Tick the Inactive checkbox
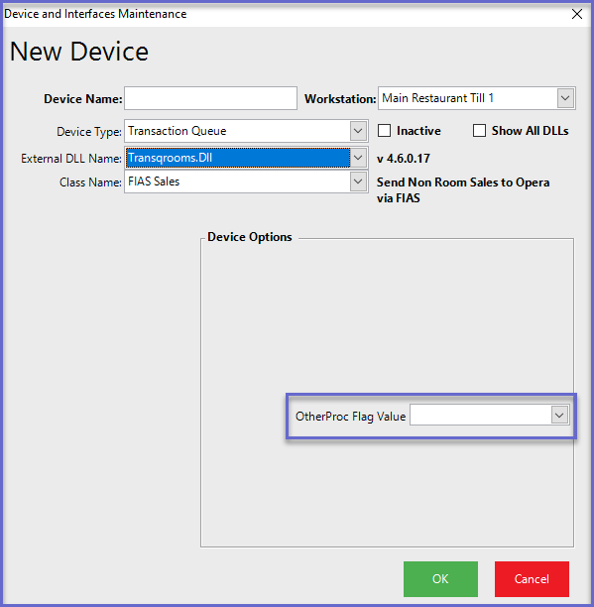The height and width of the screenshot is (607, 594). [384, 131]
